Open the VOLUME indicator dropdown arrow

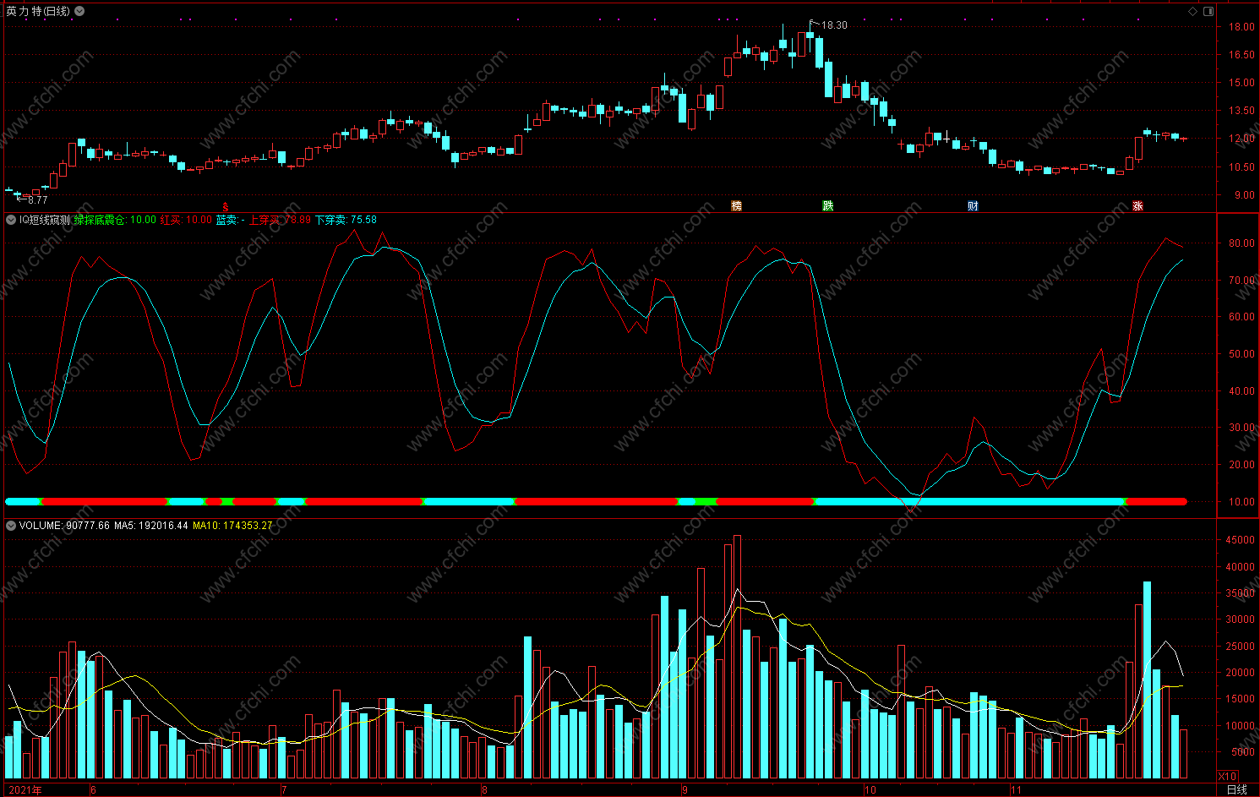[11, 526]
